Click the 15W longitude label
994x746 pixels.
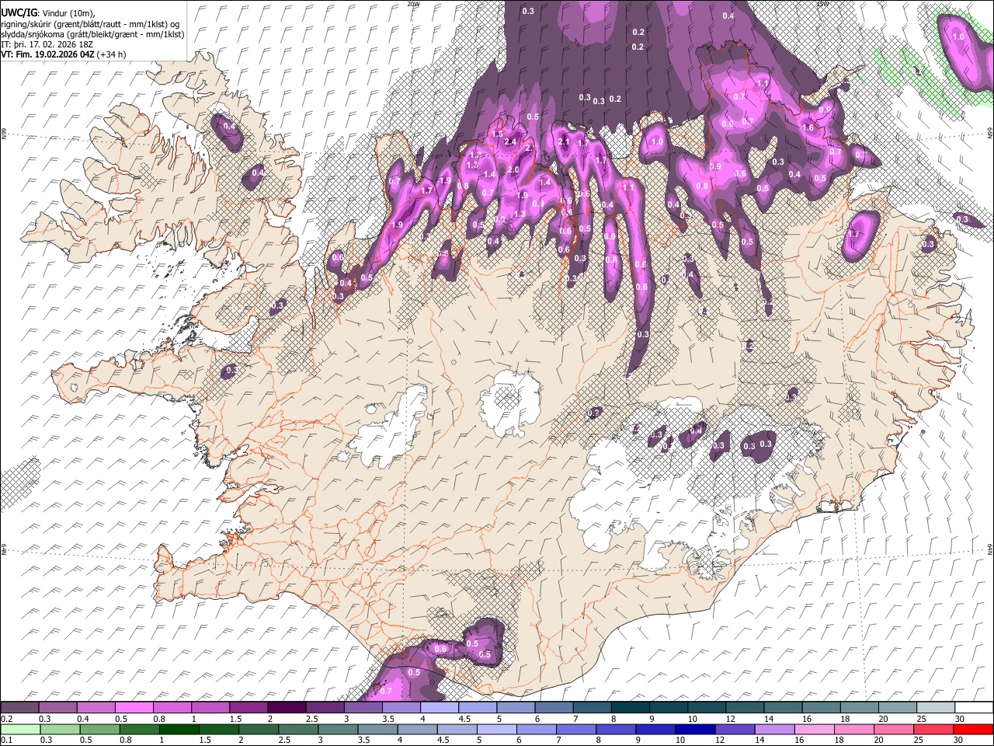822,3
